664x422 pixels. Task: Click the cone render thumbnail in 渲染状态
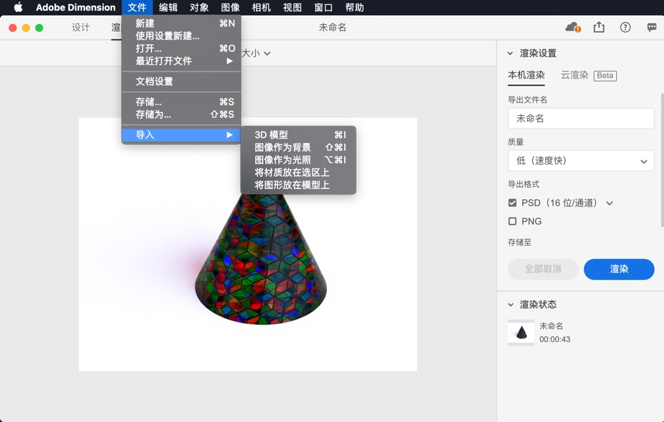coord(521,331)
